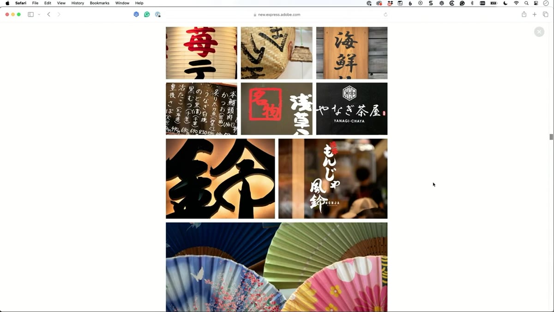The width and height of the screenshot is (554, 312).
Task: Open Spotlight search
Action: 526,3
